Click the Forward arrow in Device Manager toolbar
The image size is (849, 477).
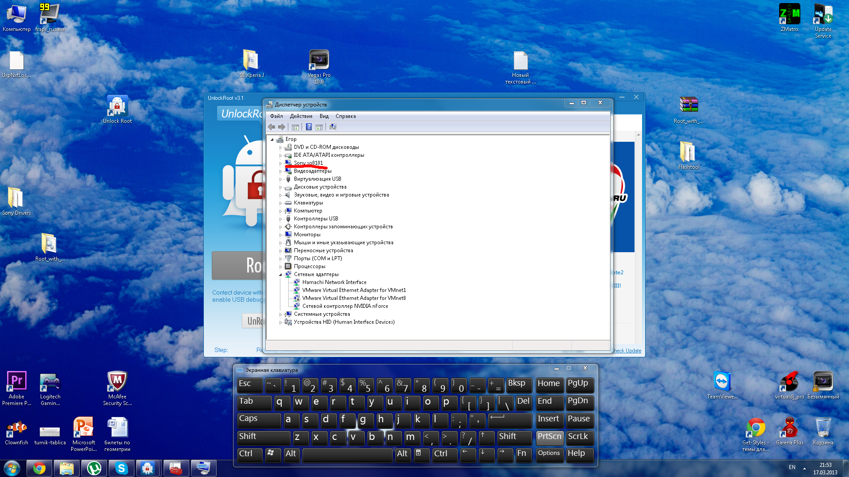pyautogui.click(x=282, y=127)
